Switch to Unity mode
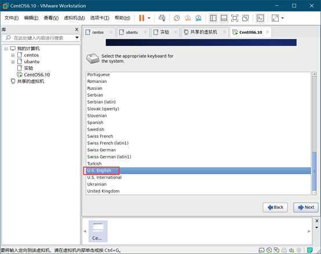 pyautogui.click(x=245, y=18)
